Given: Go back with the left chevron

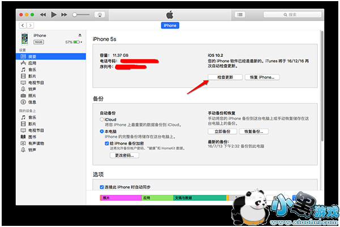Looking at the screenshot, I should tap(23, 26).
